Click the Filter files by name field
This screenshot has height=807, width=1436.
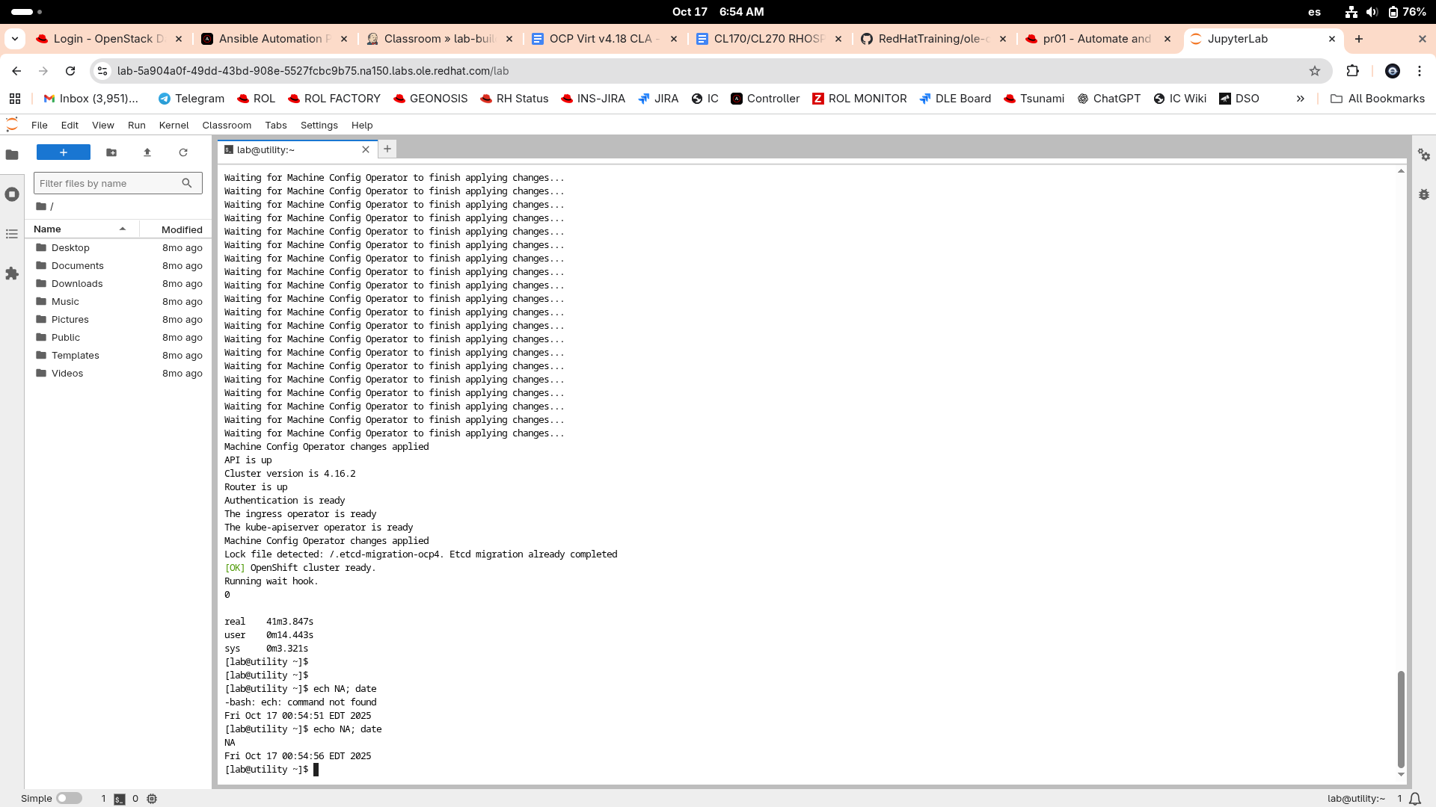coord(108,183)
